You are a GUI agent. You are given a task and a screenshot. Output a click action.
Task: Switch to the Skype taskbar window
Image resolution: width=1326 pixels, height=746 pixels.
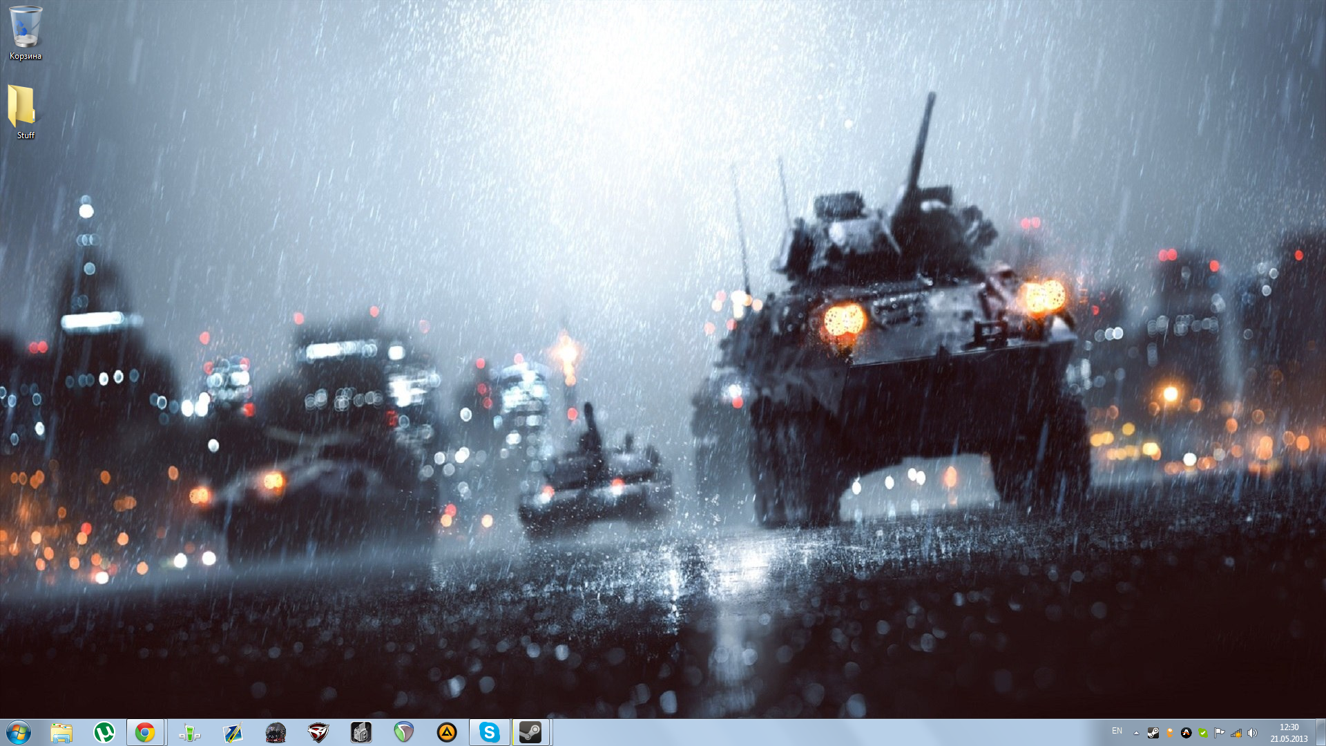(x=490, y=732)
